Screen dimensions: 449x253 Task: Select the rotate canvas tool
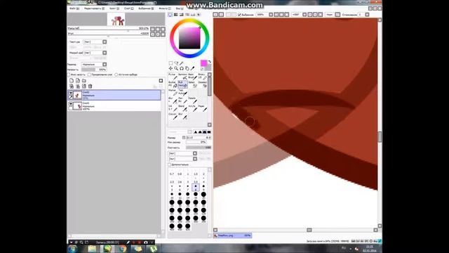(182, 68)
